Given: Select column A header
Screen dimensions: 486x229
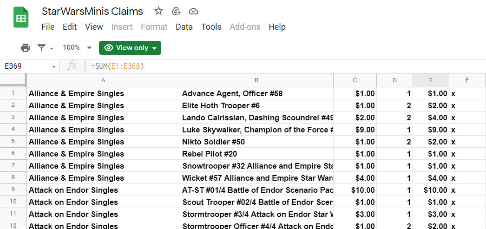Looking at the screenshot, I should 103,80.
